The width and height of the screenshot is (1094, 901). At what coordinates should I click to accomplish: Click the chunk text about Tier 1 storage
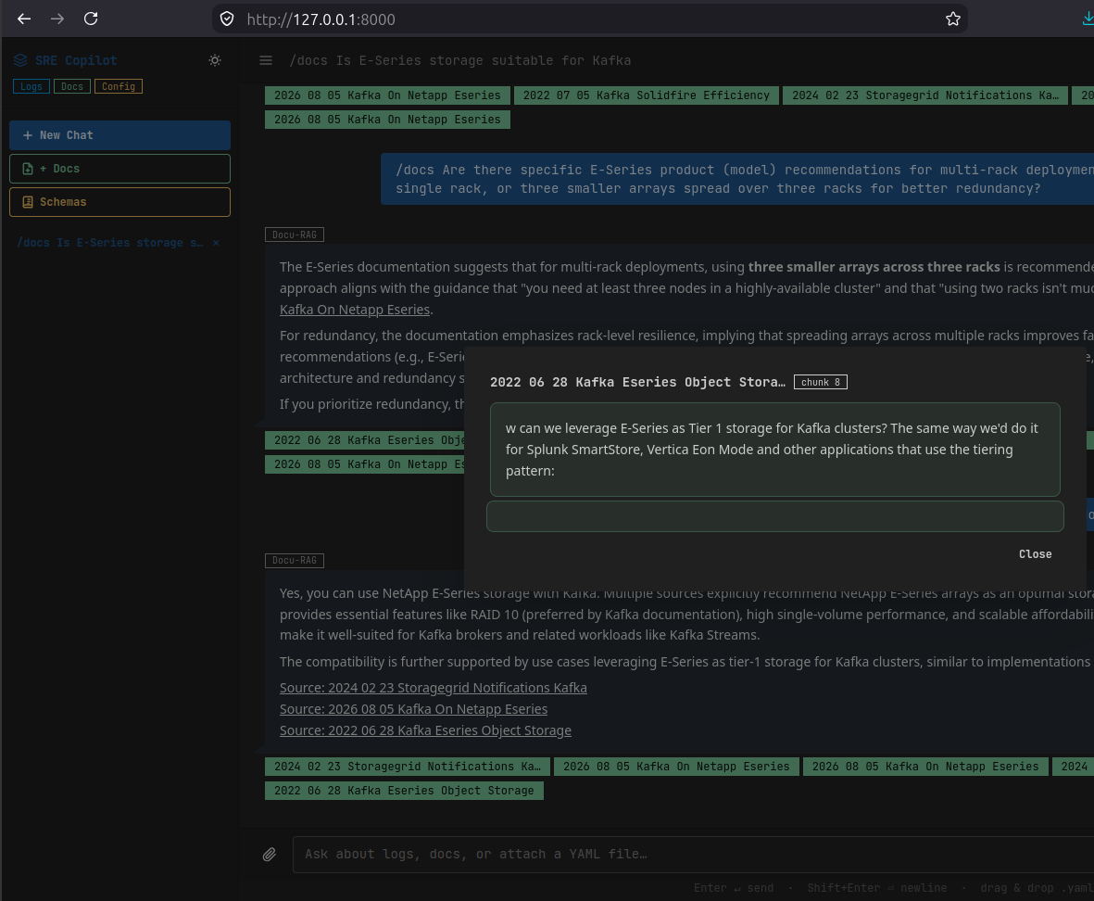[x=775, y=450]
